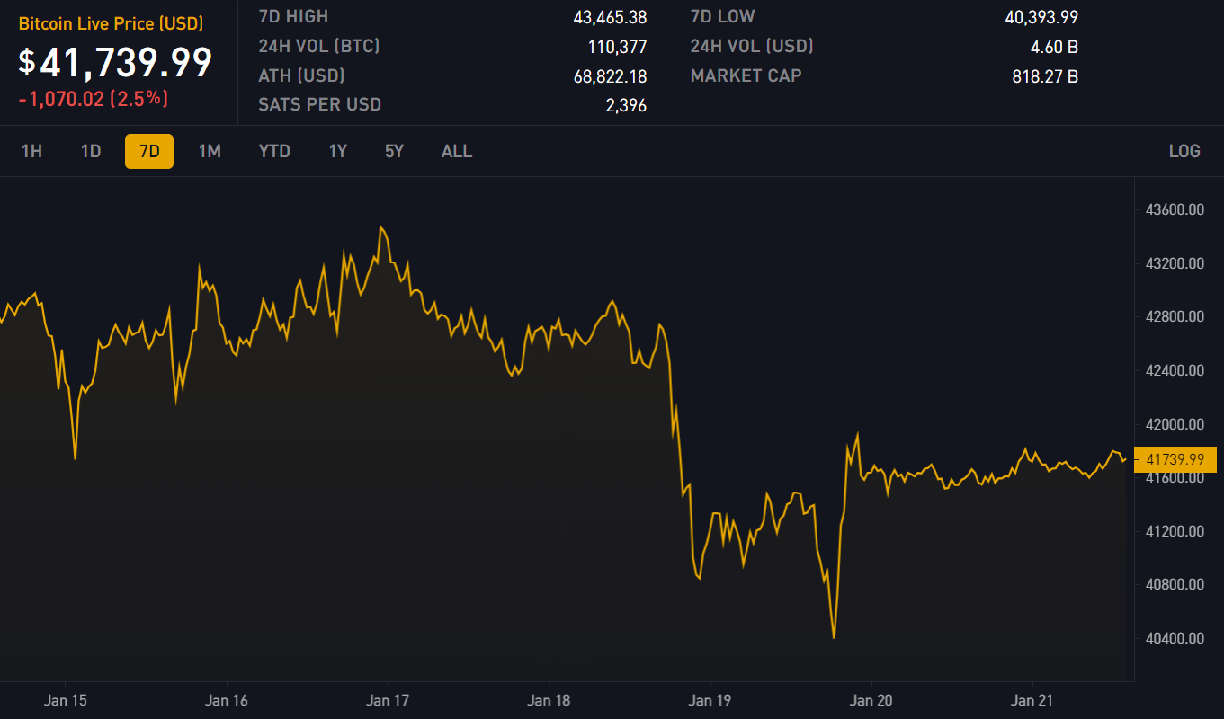Click the 43600.00 price axis label

tap(1175, 209)
